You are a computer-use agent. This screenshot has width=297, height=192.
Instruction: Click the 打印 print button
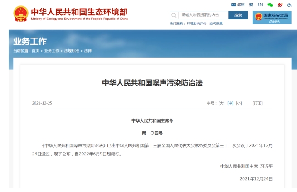tap(258, 103)
